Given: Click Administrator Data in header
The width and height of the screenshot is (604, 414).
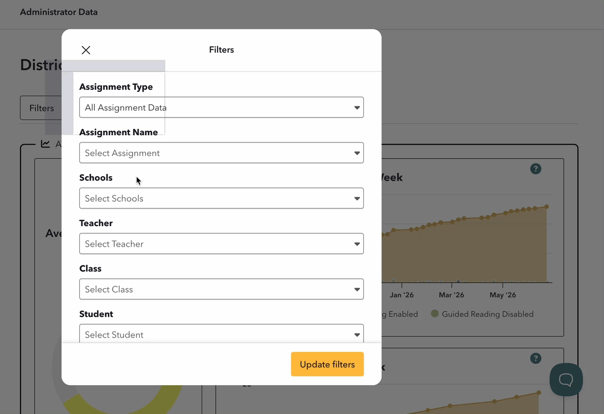Looking at the screenshot, I should click(59, 12).
